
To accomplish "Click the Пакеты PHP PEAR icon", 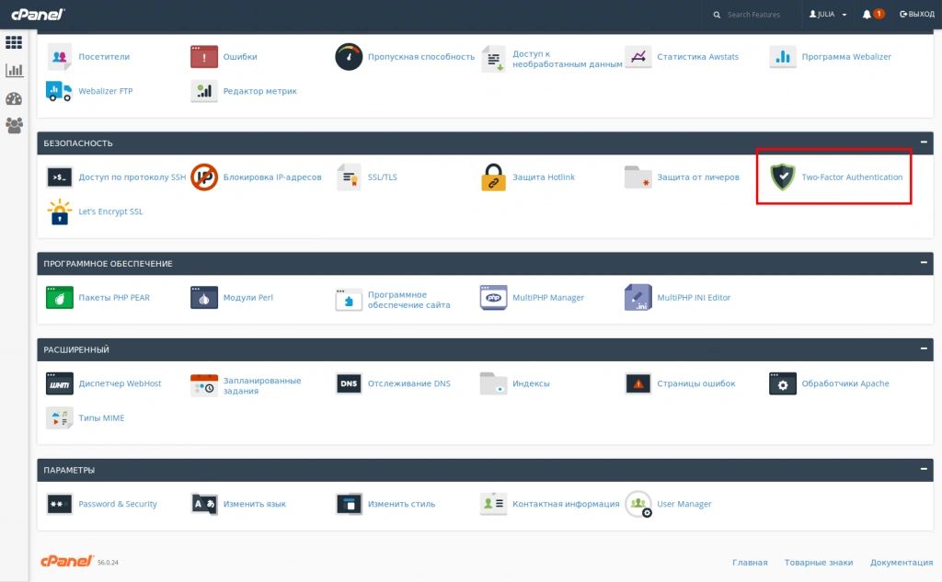I will [x=60, y=298].
